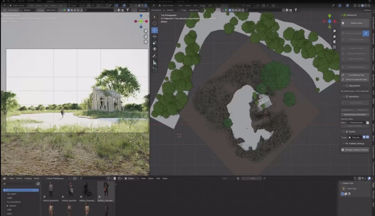
Task: Select the Move tool in the right viewport toolbar
Action: coord(155,30)
